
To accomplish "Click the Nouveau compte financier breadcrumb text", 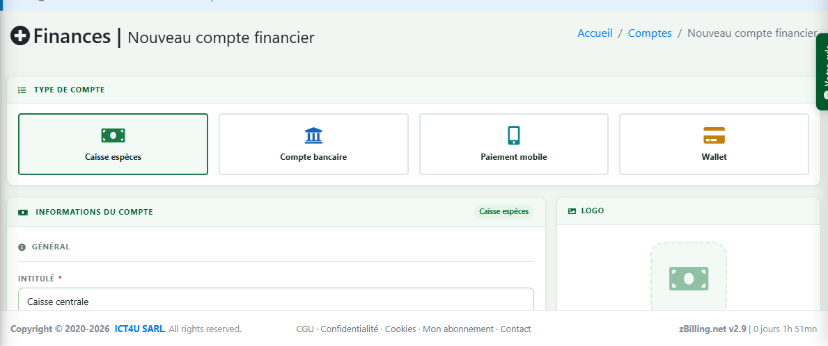I will click(x=752, y=33).
